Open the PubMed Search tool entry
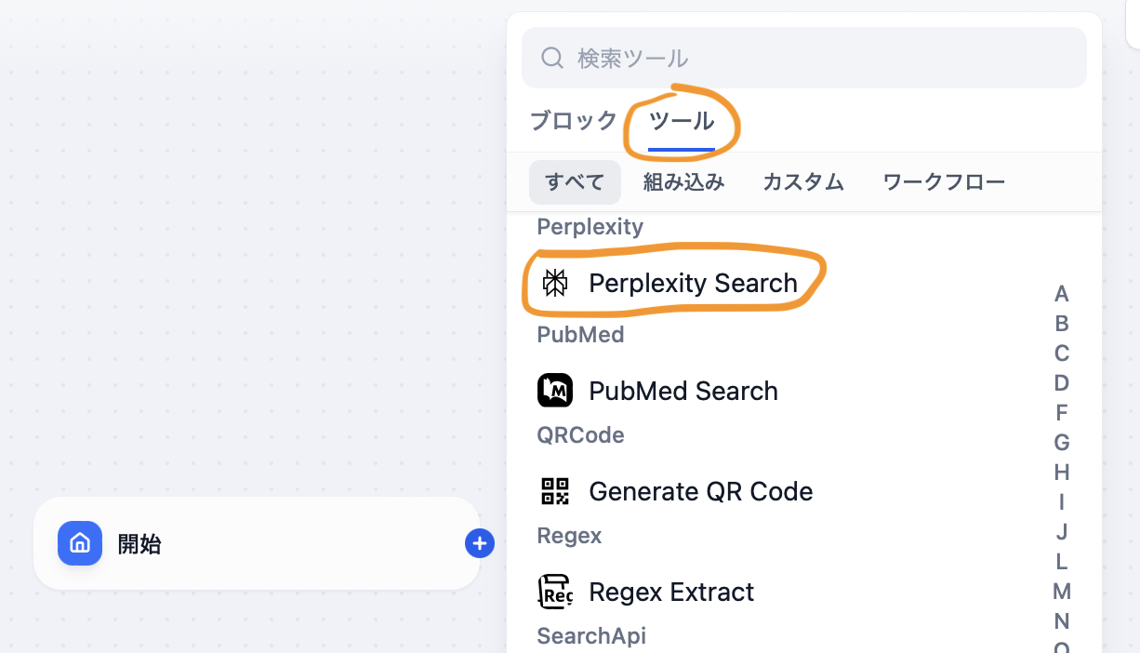Viewport: 1140px width, 653px height. click(683, 391)
